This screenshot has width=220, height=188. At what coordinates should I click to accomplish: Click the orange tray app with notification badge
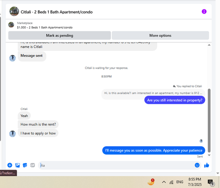pyautogui.click(x=151, y=182)
